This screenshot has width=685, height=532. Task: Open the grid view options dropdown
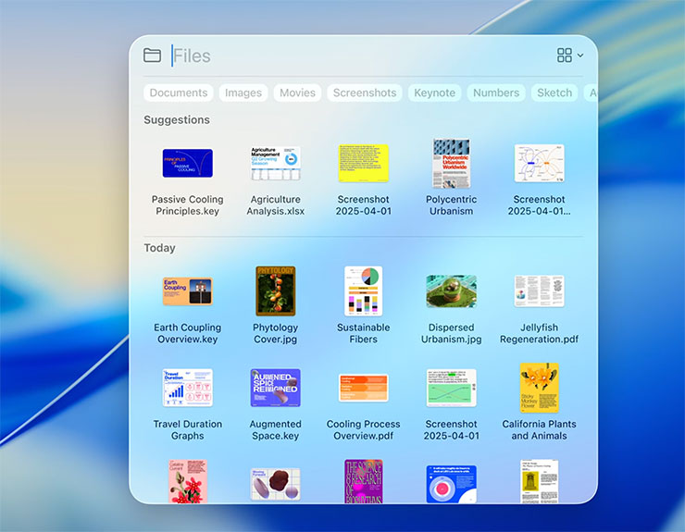(x=569, y=56)
